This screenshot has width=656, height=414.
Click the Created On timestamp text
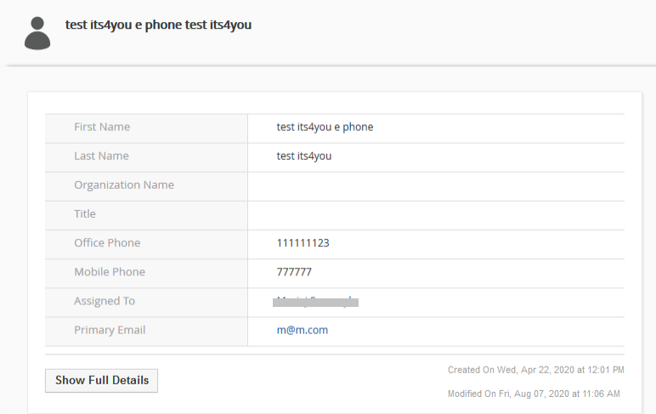coord(536,370)
